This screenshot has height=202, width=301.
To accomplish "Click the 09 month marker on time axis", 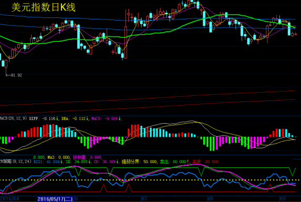I will coord(283,198).
